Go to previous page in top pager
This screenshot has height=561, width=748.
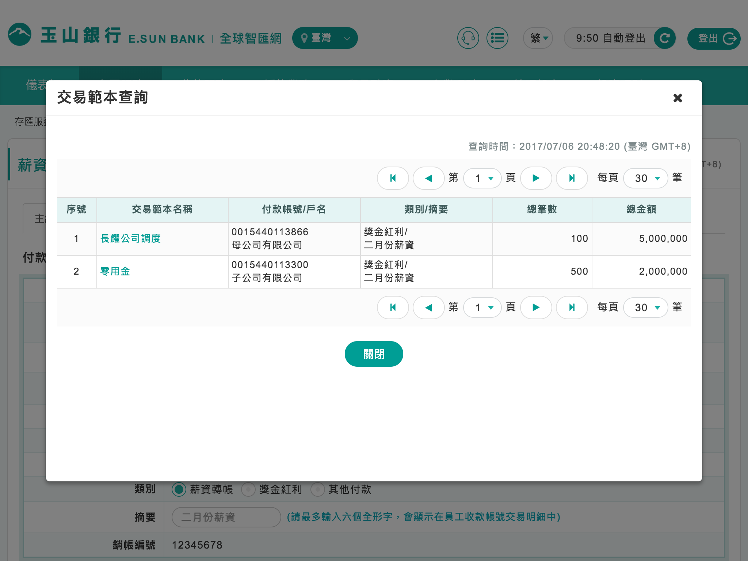(x=429, y=178)
